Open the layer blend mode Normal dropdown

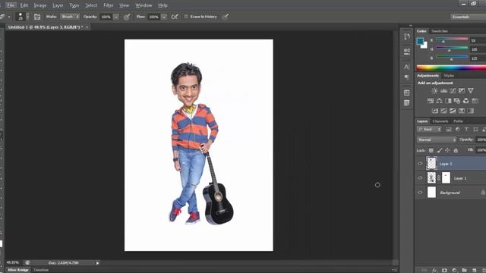pos(437,140)
